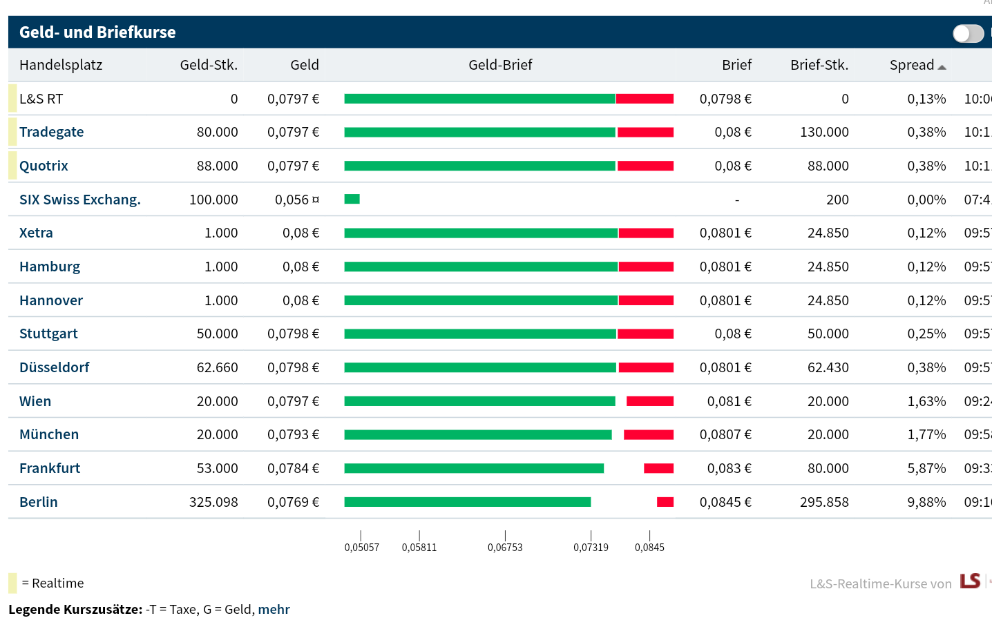Open the Tradegate exchange page
The height and width of the screenshot is (627, 992).
[x=51, y=131]
